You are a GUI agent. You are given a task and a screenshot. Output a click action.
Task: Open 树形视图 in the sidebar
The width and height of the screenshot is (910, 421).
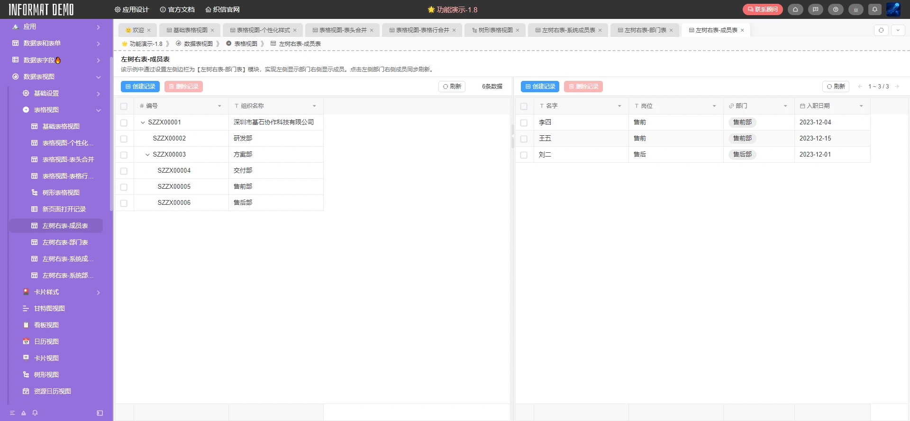click(x=46, y=375)
